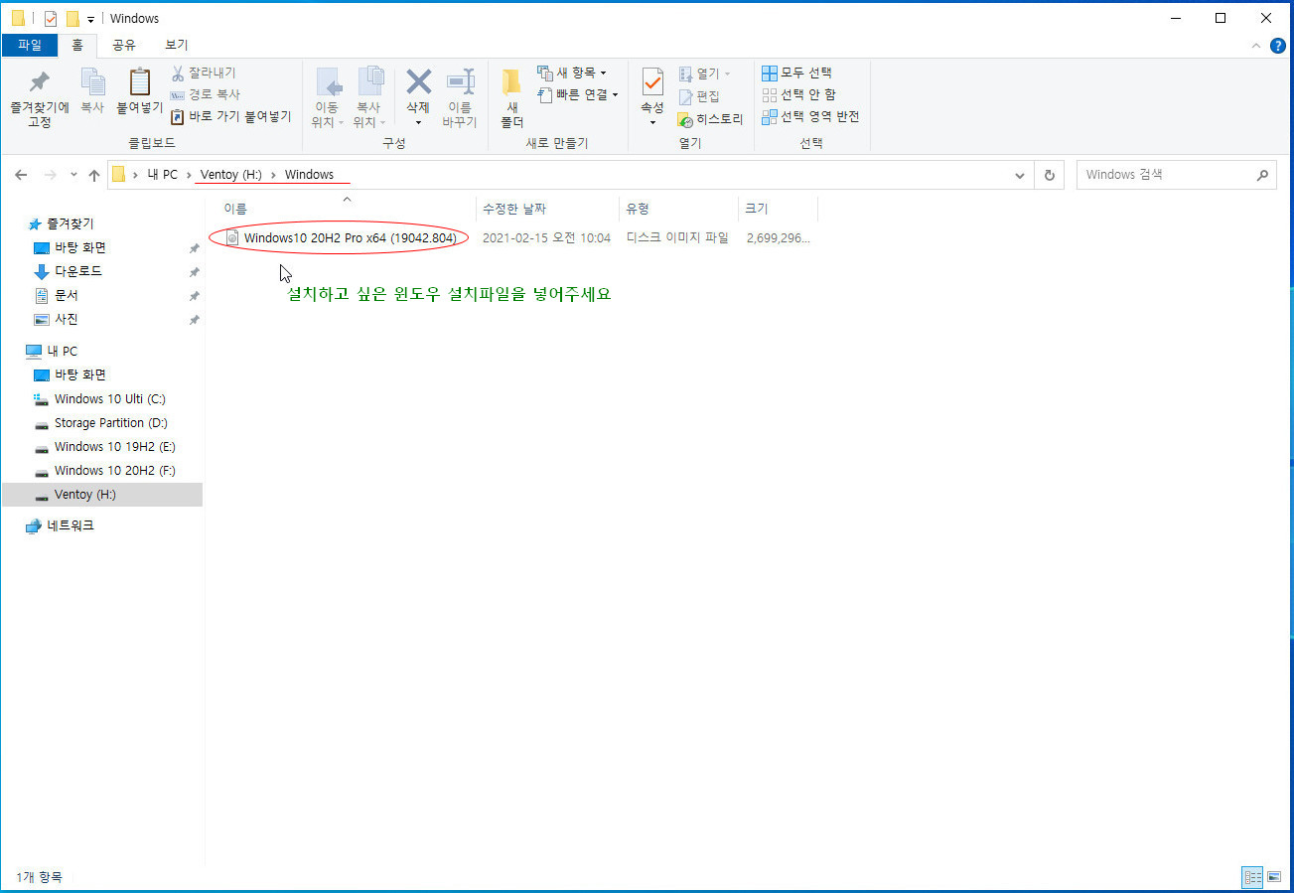Viewport: 1294px width, 893px height.
Task: Choose 경로 복사 copy path
Action: click(x=205, y=94)
